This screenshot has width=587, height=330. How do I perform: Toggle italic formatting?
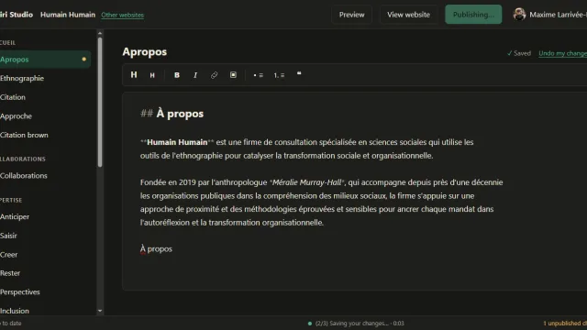[195, 75]
